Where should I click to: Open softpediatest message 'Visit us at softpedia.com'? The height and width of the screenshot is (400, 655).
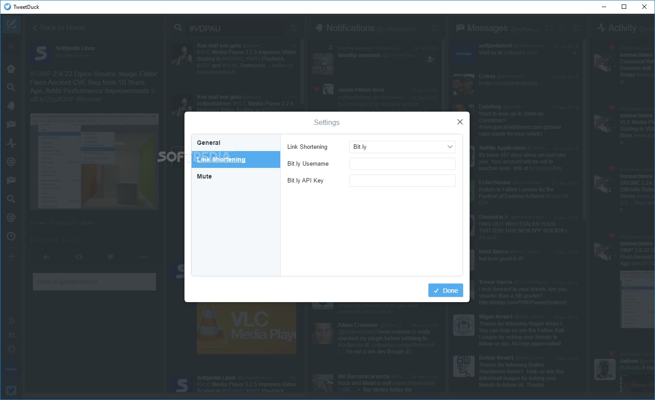tap(517, 52)
